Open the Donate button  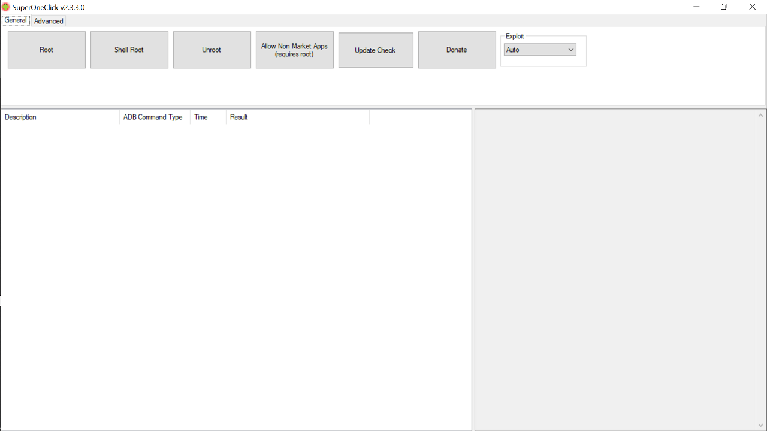[457, 50]
